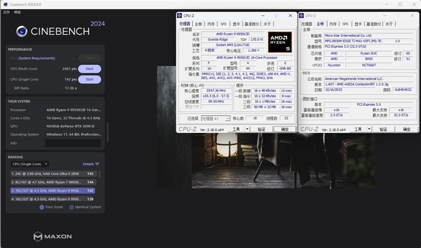Image resolution: width=421 pixels, height=248 pixels.
Task: Switch to 内存 tab in left CPU-Z
Action: [x=210, y=24]
